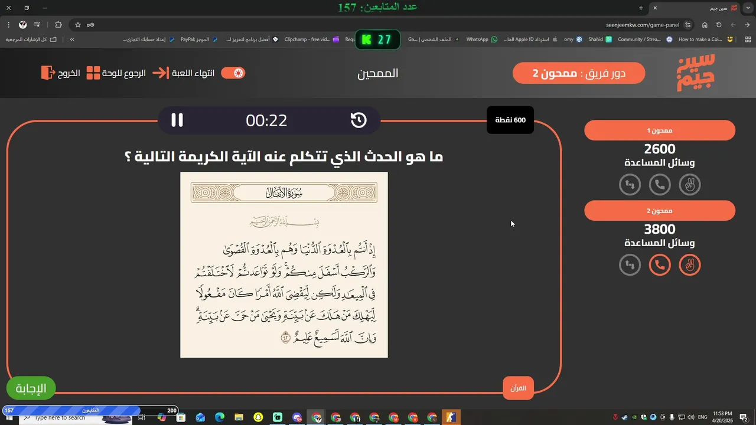Click the دور فريق ممحون 2 turn indicator

(579, 73)
